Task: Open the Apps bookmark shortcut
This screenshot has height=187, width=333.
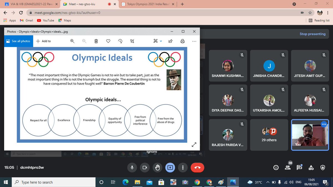Action: (x=10, y=20)
